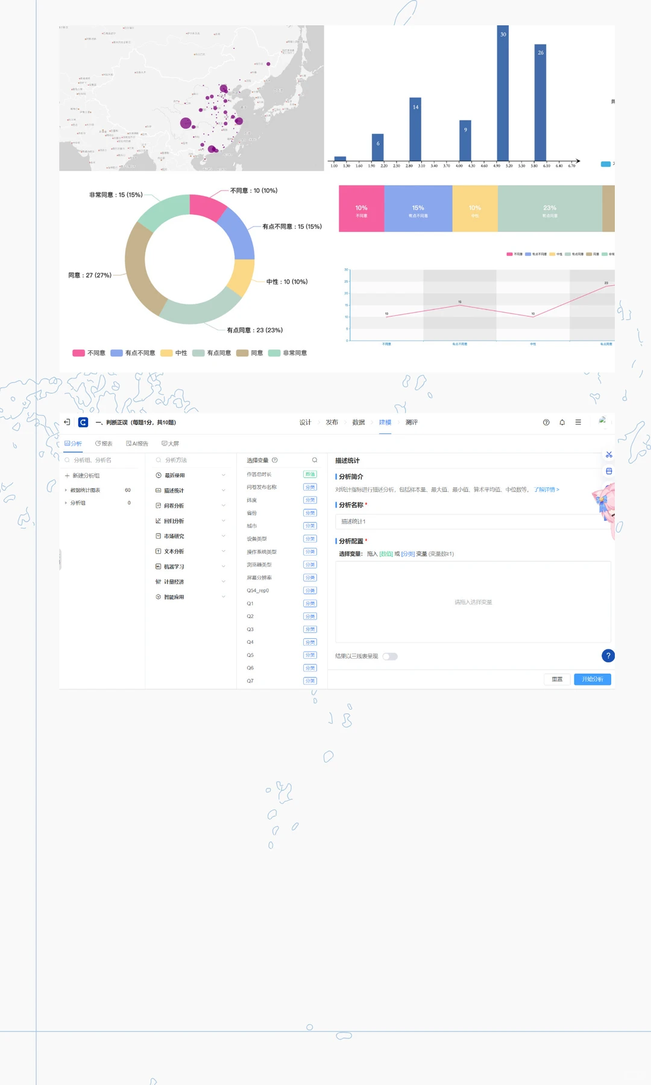
Task: Click the yellow 中性 legend swatch under donut
Action: (166, 353)
